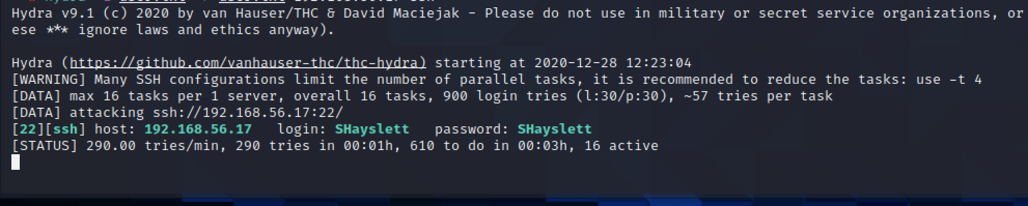
Task: Click the '610 to do' remaining count
Action: (447, 146)
